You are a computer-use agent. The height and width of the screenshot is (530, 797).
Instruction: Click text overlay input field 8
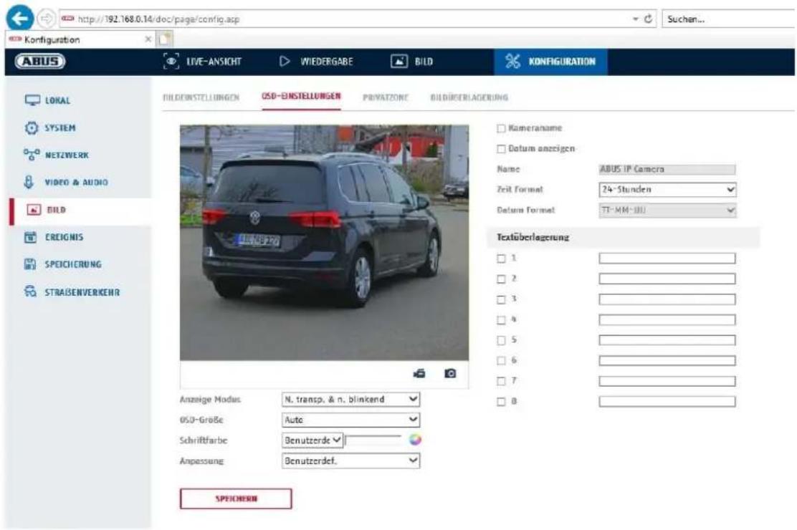(667, 402)
